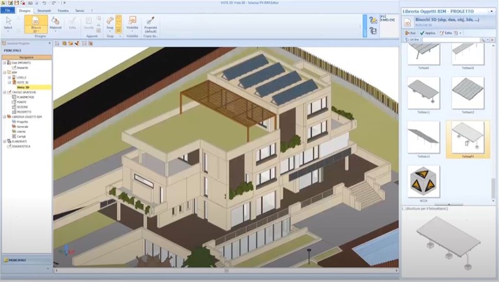
Task: Click the viewport horizontal scrollbar
Action: [x=226, y=271]
